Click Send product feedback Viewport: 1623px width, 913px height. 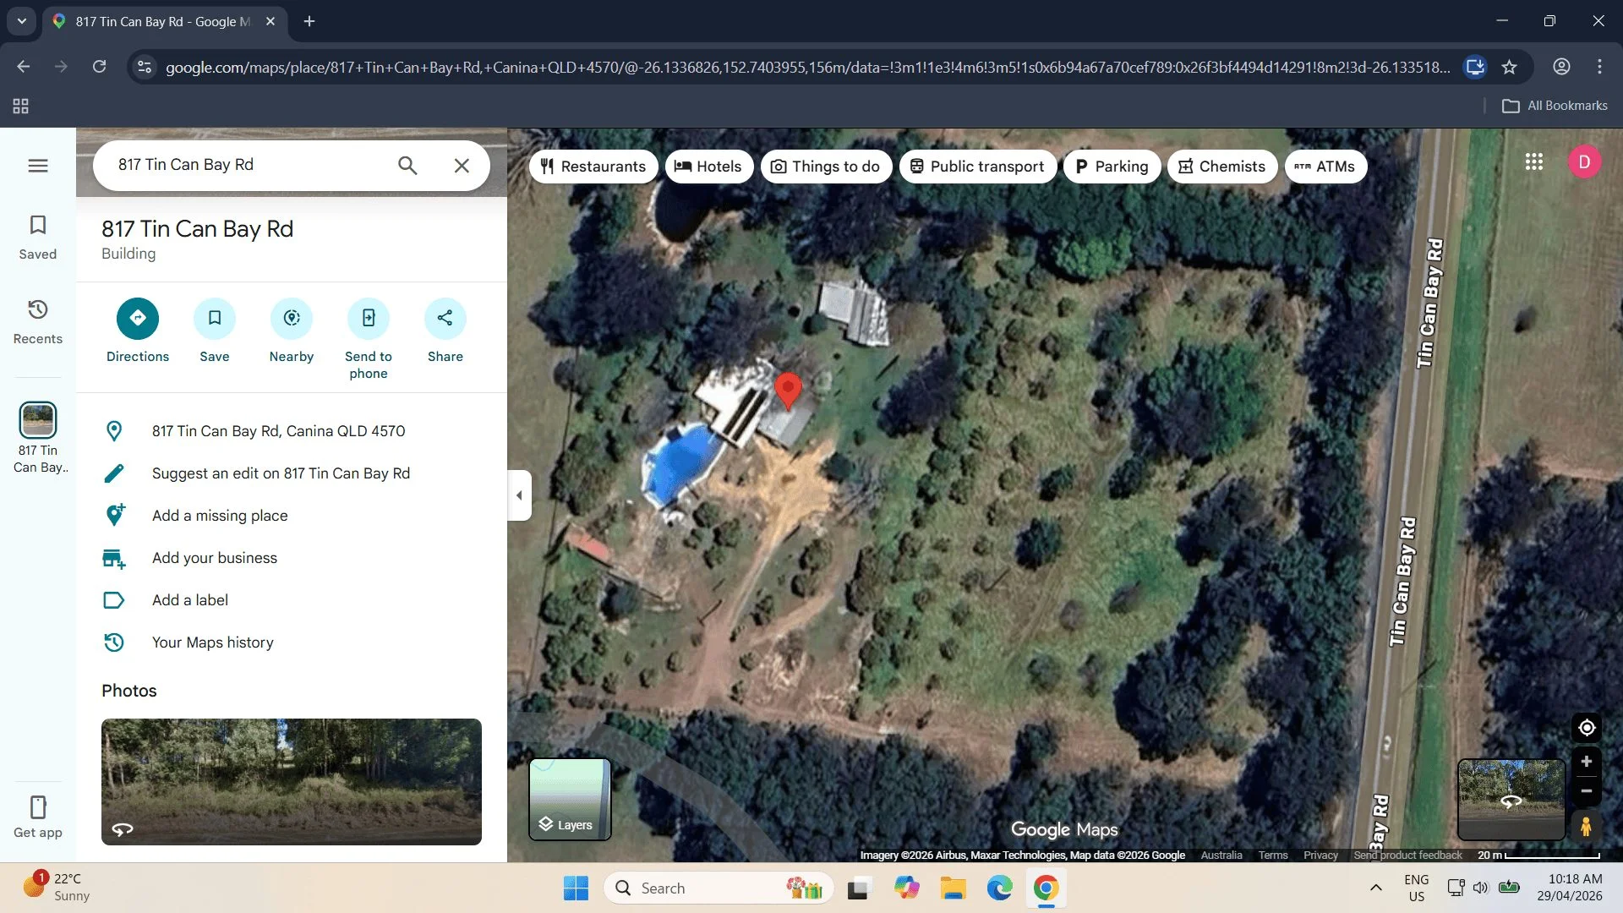(1407, 856)
